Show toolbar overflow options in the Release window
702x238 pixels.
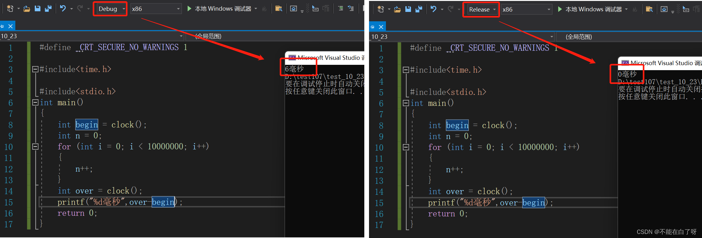(673, 12)
